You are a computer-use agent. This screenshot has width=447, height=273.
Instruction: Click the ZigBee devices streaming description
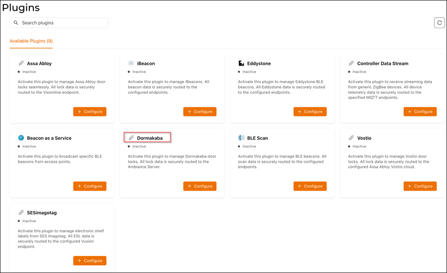click(x=389, y=89)
